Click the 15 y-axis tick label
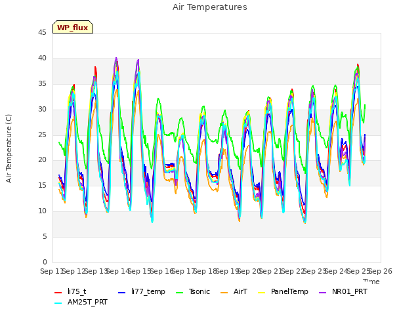Image resolution: width=420 pixels, height=315 pixels. click(x=42, y=185)
